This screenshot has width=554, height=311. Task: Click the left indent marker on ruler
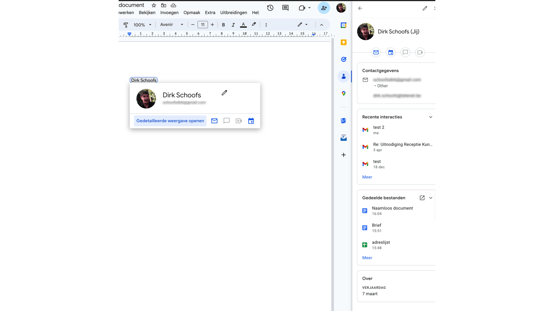tap(129, 34)
